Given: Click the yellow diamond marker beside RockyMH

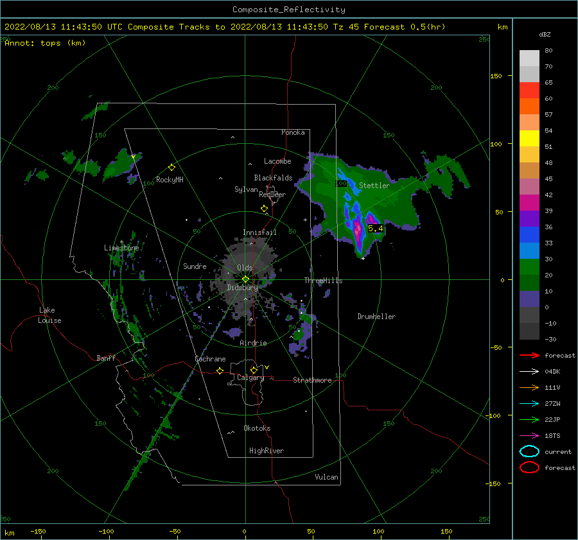Looking at the screenshot, I should click(x=171, y=168).
